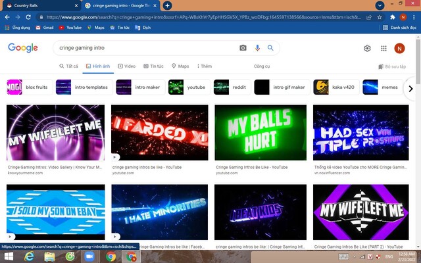
Task: Show more filter chips with right arrow
Action: point(410,89)
